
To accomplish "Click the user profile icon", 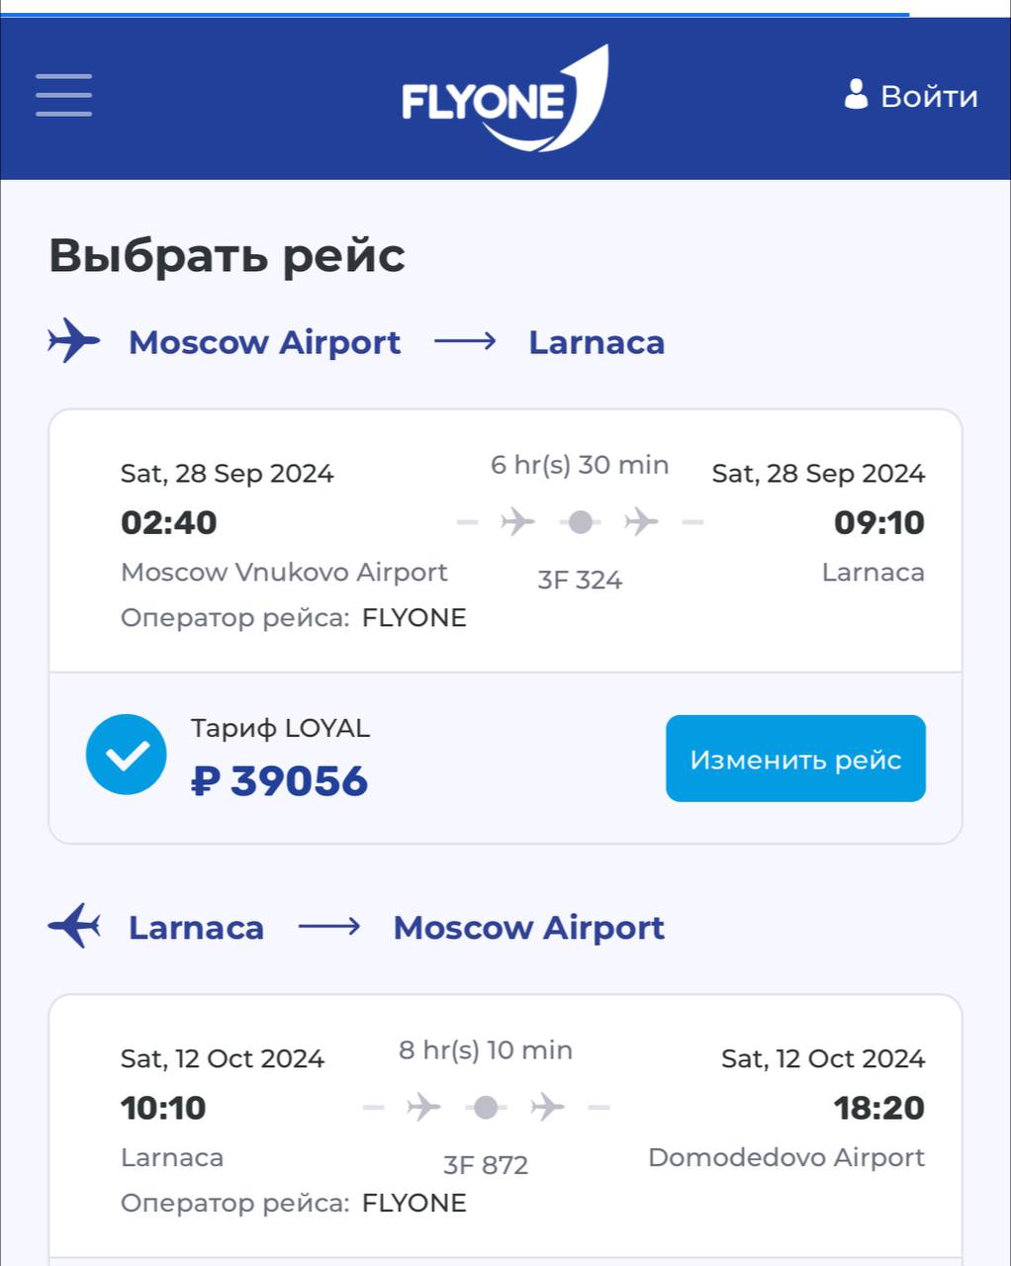I will click(856, 95).
